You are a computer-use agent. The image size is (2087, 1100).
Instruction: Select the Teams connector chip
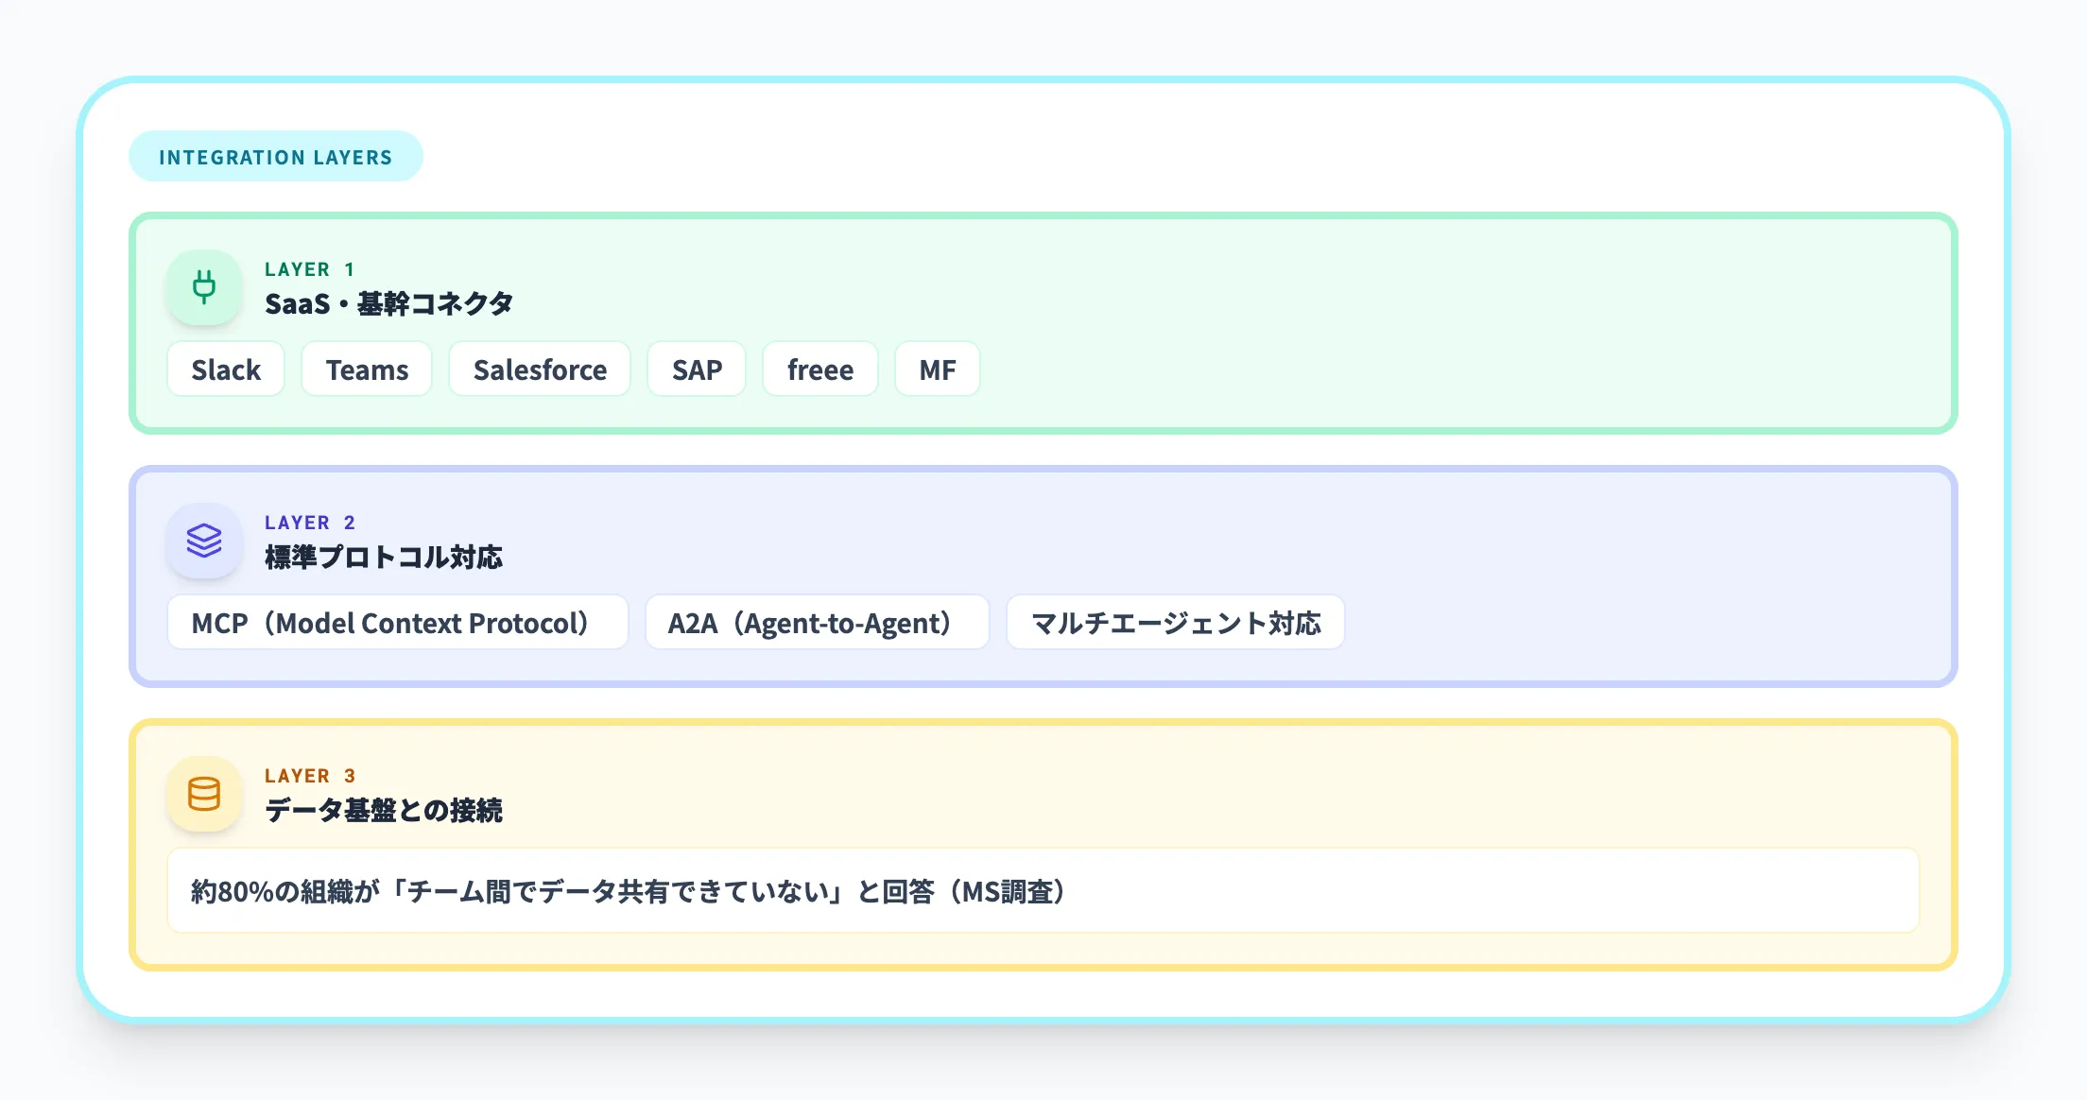pyautogui.click(x=366, y=370)
